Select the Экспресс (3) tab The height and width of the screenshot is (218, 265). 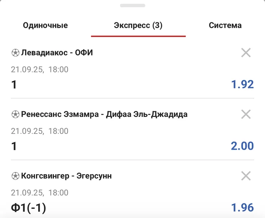pos(138,26)
